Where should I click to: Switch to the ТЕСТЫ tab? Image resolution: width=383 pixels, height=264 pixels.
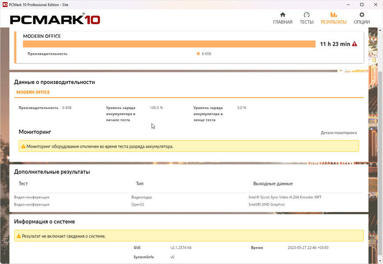307,18
